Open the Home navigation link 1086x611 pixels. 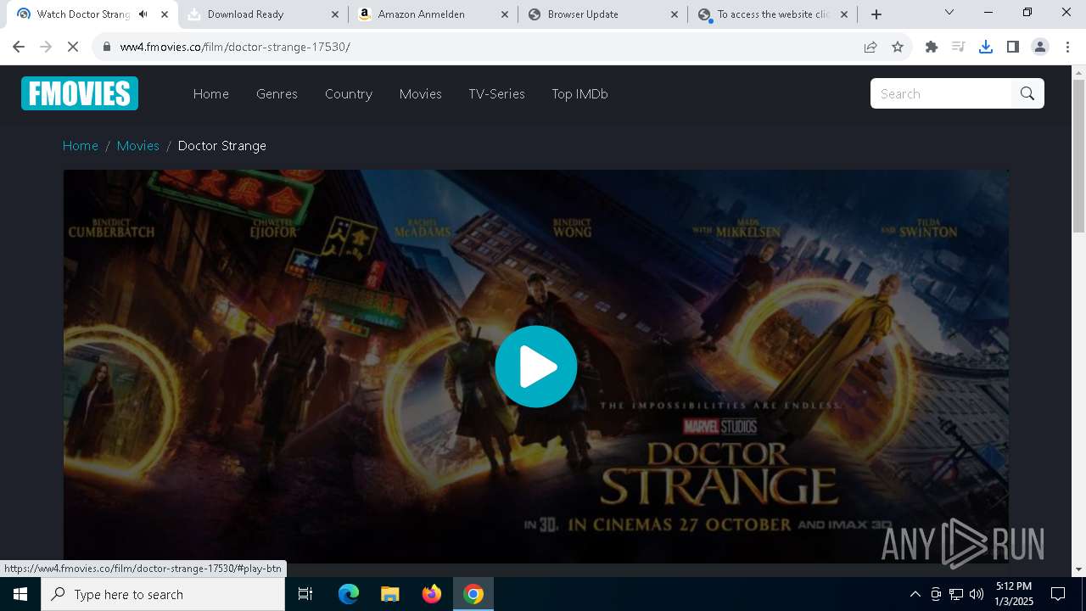pyautogui.click(x=211, y=94)
